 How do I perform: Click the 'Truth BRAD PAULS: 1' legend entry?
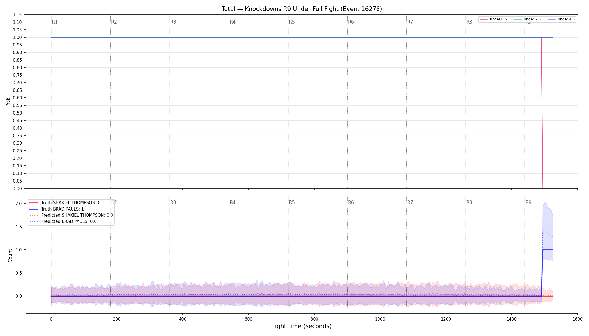point(57,209)
